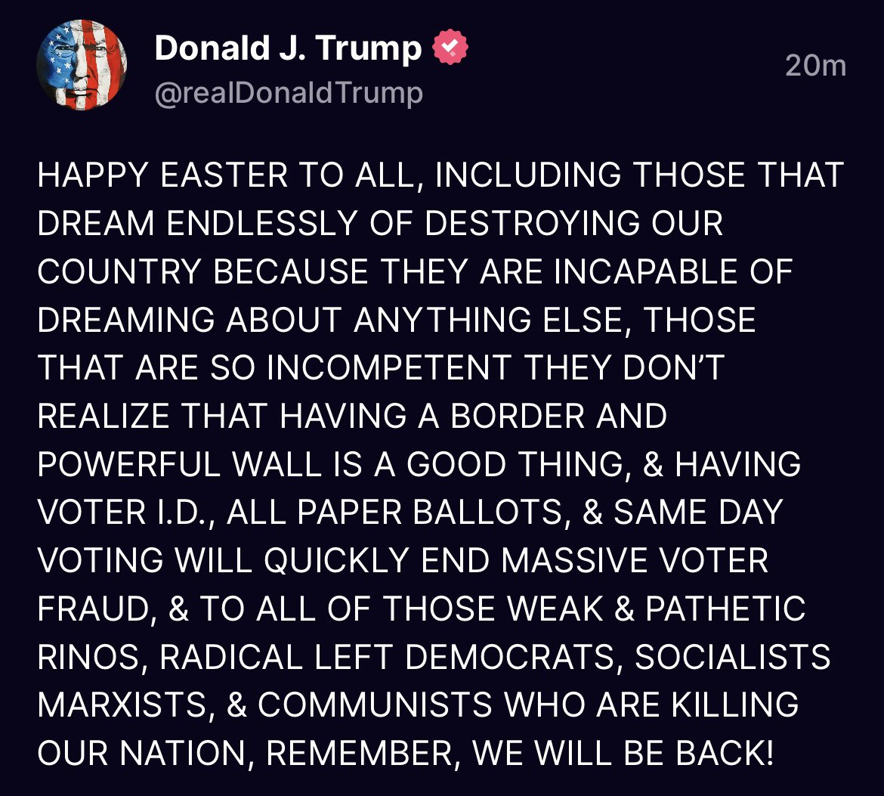Click the word FRAUD in the post
Screen dimensions: 884x796
pyautogui.click(x=93, y=609)
